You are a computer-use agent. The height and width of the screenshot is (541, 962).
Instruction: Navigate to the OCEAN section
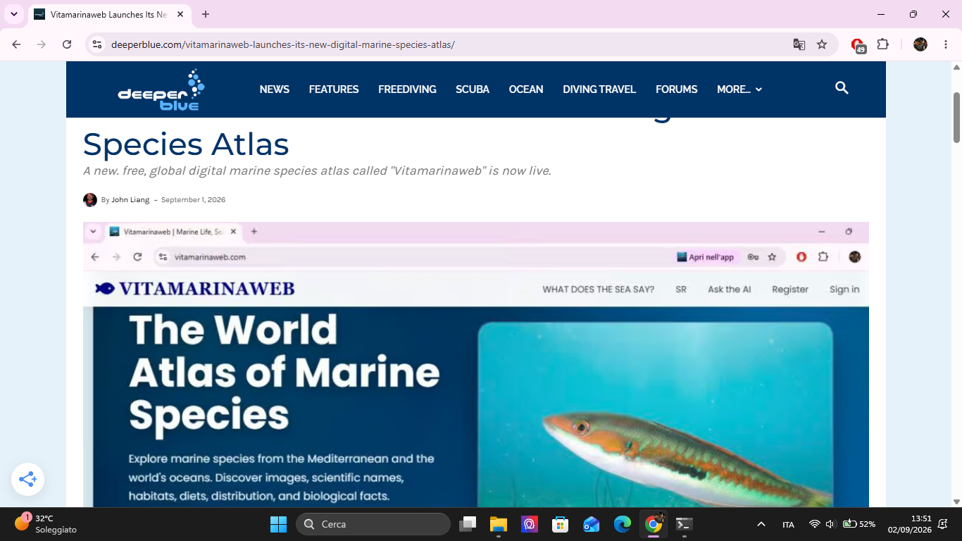pyautogui.click(x=526, y=89)
